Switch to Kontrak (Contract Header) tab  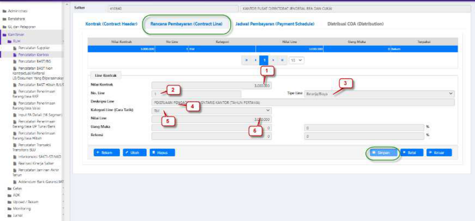click(111, 24)
